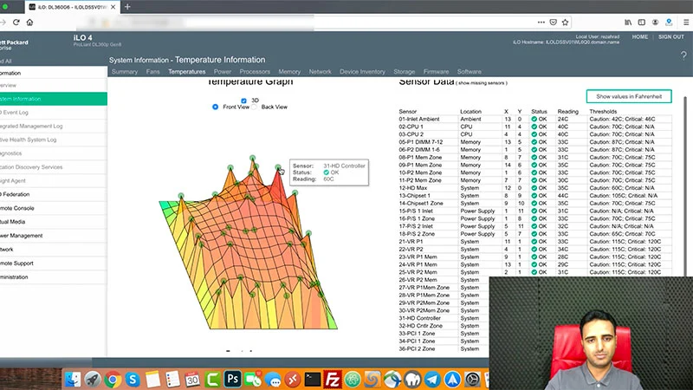693x390 pixels.
Task: Click Show values in Fahrenheit button
Action: [x=628, y=96]
